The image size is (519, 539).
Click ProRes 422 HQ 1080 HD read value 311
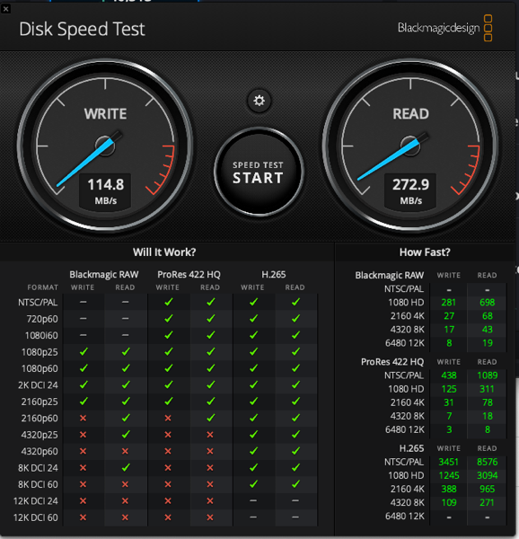[x=487, y=389]
